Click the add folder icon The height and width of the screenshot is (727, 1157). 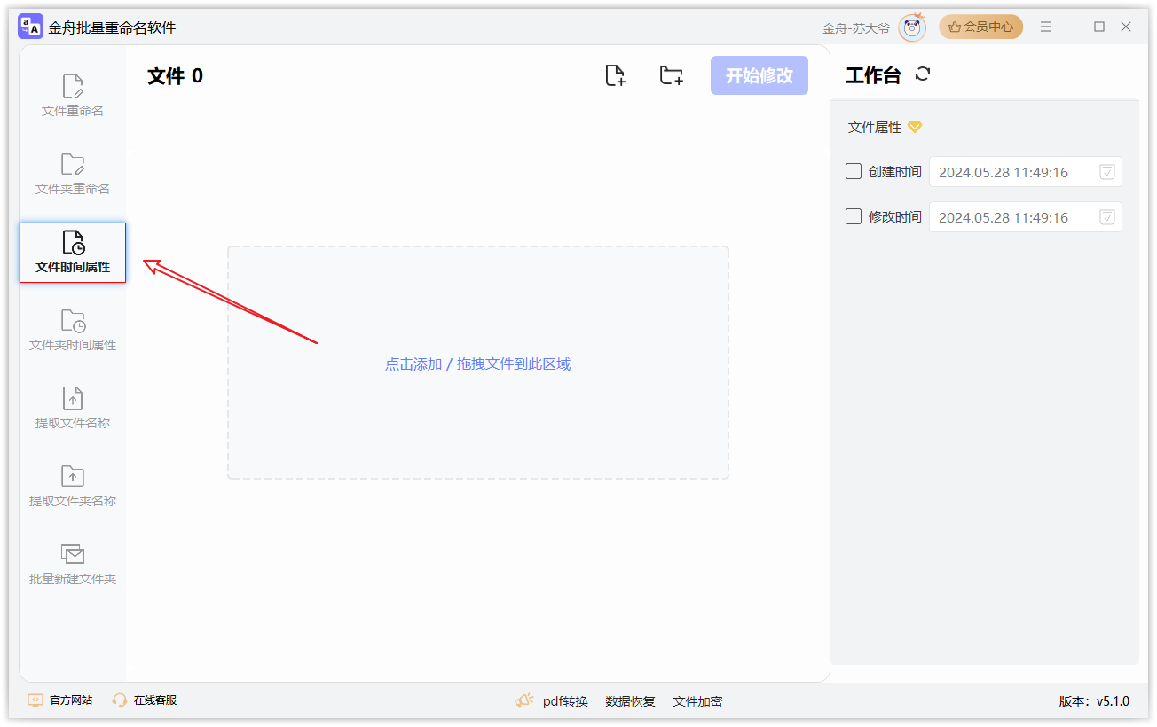pos(672,75)
